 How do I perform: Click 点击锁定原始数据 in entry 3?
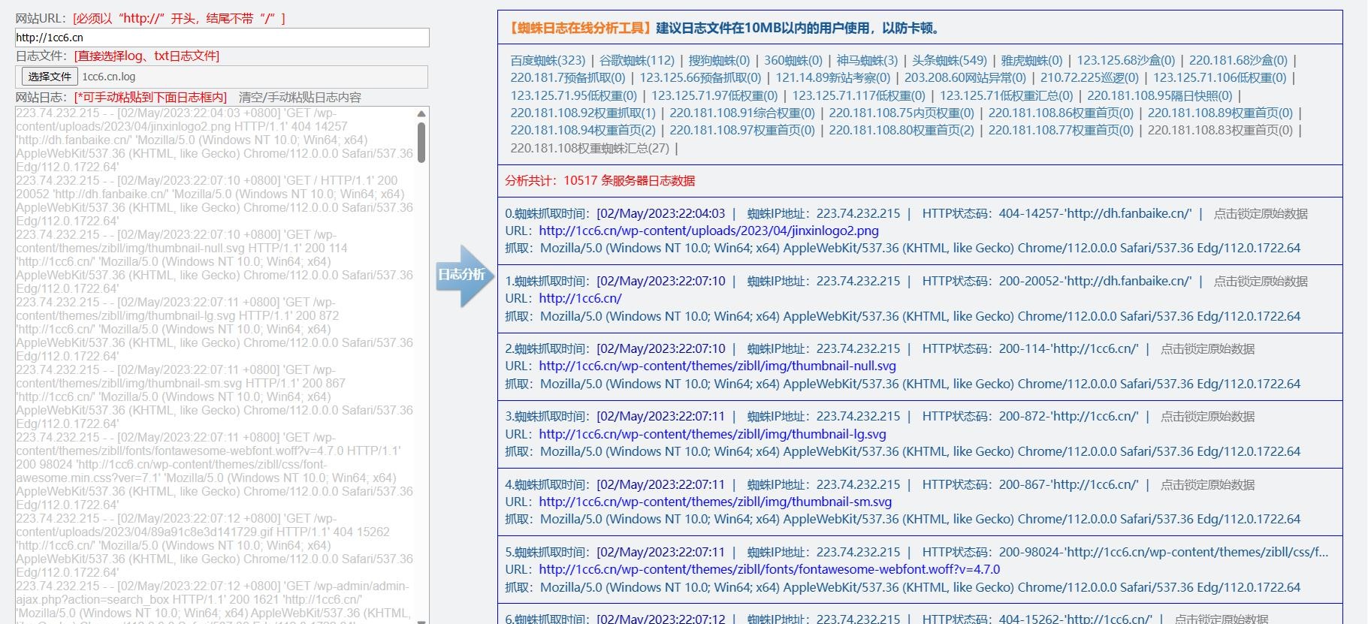click(x=1207, y=416)
